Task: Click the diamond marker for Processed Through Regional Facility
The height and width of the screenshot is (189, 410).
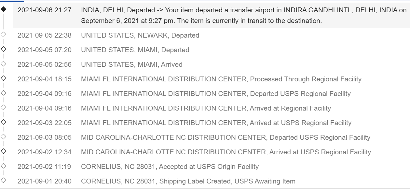Action: tap(4, 78)
